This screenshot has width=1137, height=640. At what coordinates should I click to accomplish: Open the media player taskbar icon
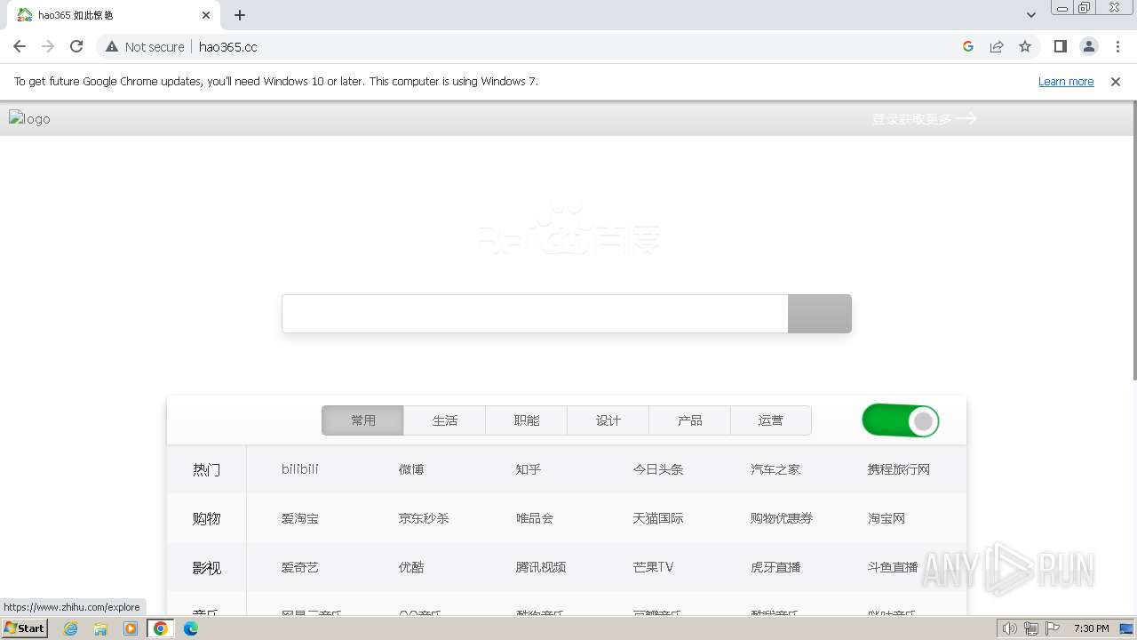(x=131, y=628)
